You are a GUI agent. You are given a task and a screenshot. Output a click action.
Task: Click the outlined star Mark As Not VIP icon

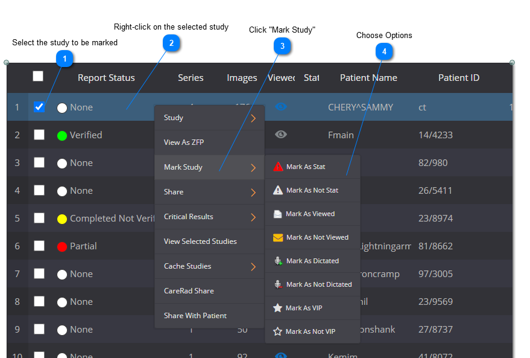point(277,331)
